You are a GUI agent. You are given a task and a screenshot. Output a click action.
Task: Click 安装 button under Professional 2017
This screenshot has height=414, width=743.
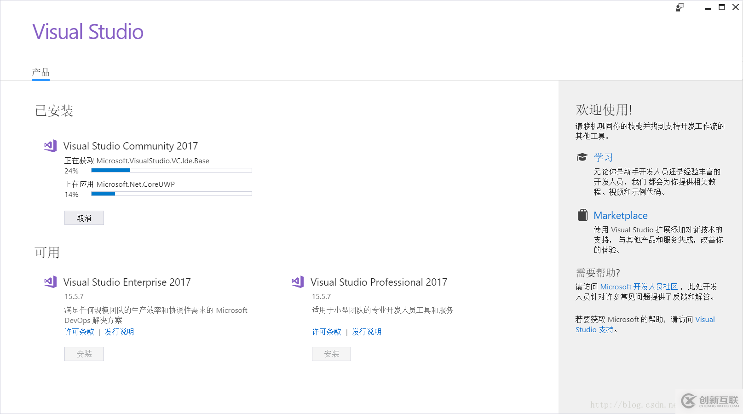click(331, 354)
